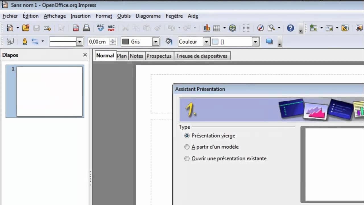364x205 pixels.
Task: Open OpenOffice Help question mark icon
Action: point(290,28)
